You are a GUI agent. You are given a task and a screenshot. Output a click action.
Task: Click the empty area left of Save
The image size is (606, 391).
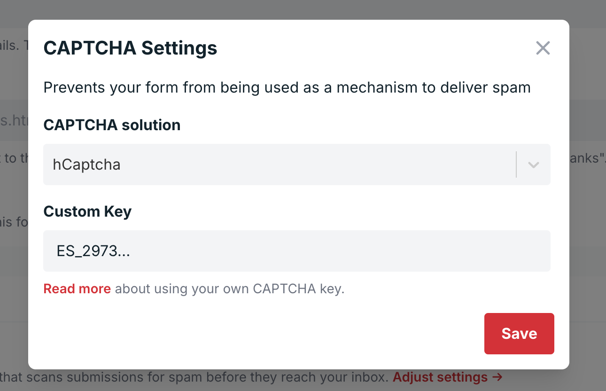[x=282, y=334]
